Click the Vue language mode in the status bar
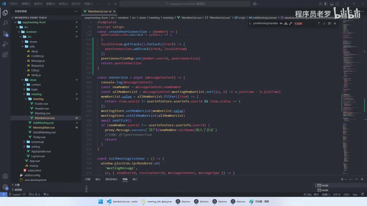 coord(355,195)
